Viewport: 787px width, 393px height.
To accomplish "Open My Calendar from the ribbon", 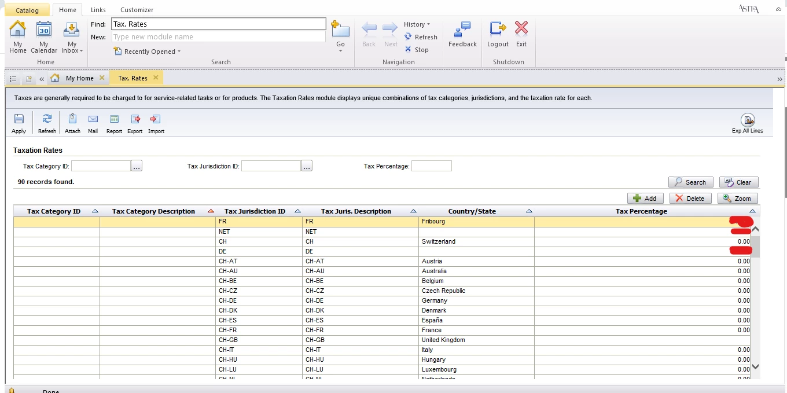I will coord(44,31).
